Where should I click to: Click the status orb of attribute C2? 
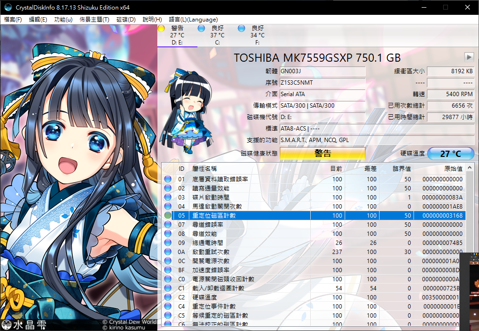[168, 297]
